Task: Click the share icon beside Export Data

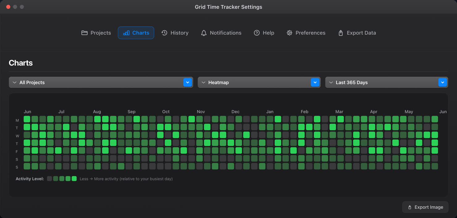Action: (341, 33)
